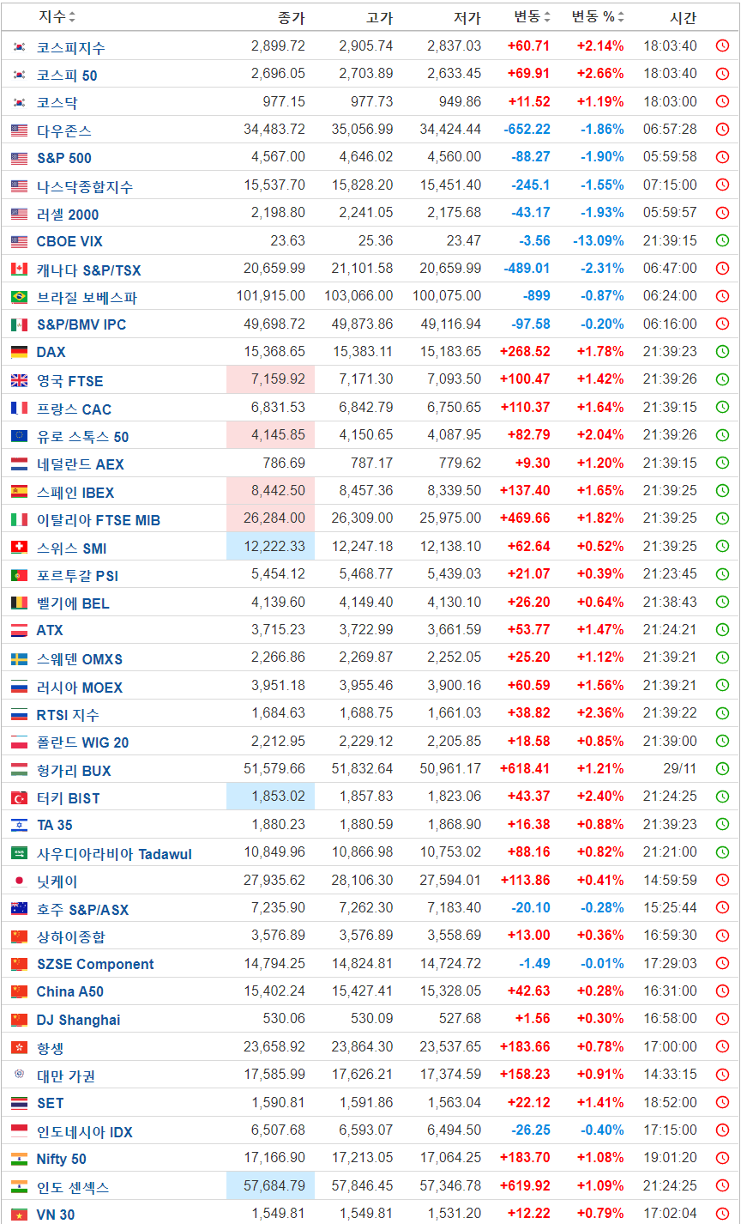Click the 저가 column header
This screenshot has width=741, height=1224.
point(467,18)
